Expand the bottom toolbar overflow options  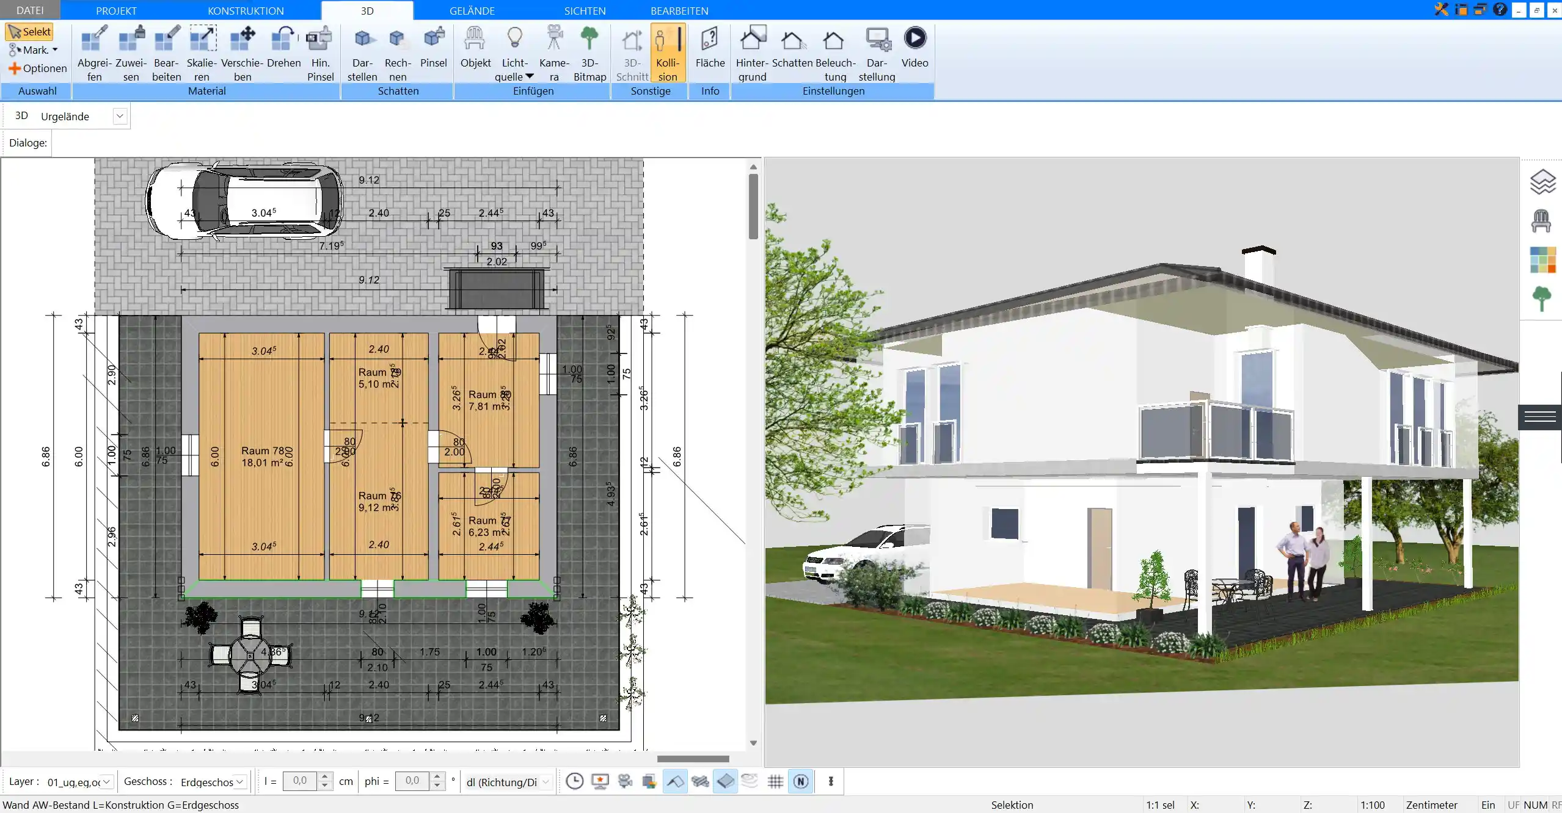point(830,781)
